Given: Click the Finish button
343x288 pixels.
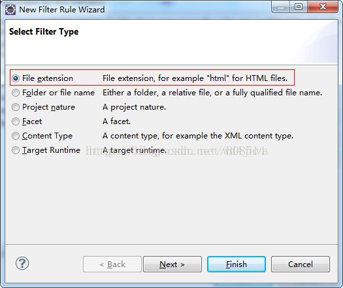Looking at the screenshot, I should (237, 264).
